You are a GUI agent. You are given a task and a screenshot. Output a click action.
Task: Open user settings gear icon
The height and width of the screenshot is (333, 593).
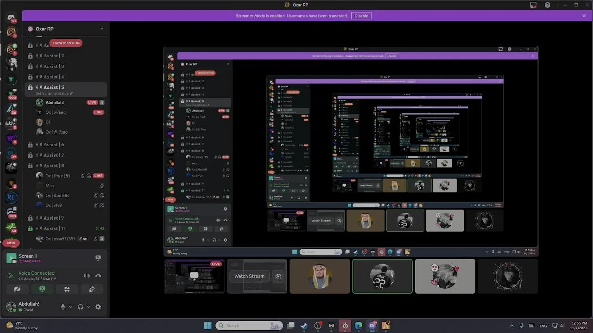(98, 307)
